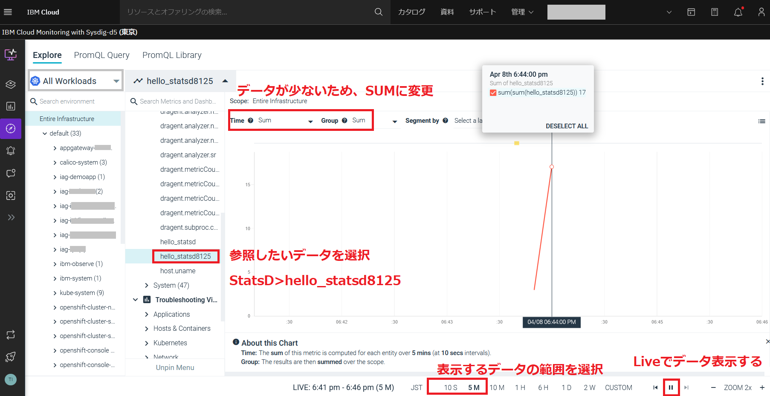Click the search magnifier icon in header
Viewport: 770px width, 396px height.
pyautogui.click(x=379, y=12)
